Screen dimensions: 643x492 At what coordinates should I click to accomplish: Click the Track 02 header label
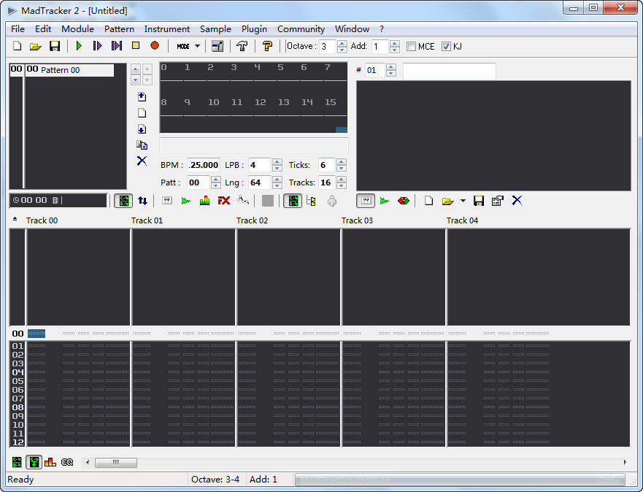pyautogui.click(x=252, y=220)
